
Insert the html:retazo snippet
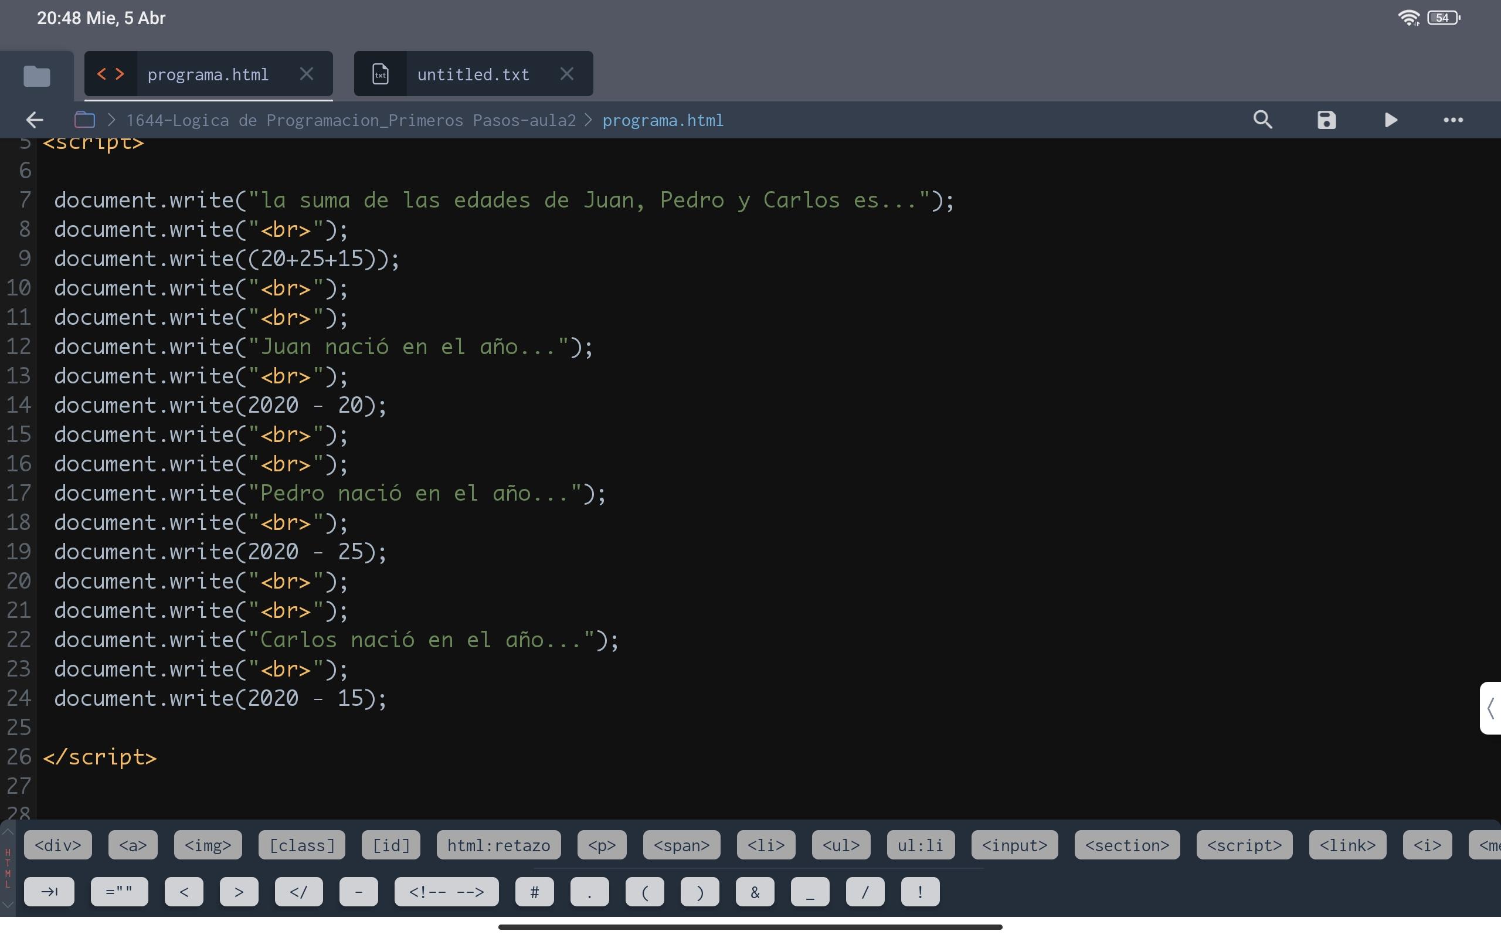(499, 845)
